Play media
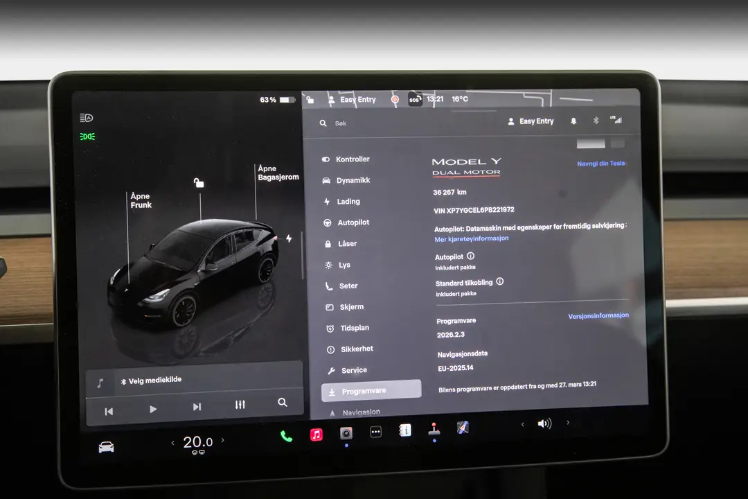The height and width of the screenshot is (499, 748). [x=152, y=409]
